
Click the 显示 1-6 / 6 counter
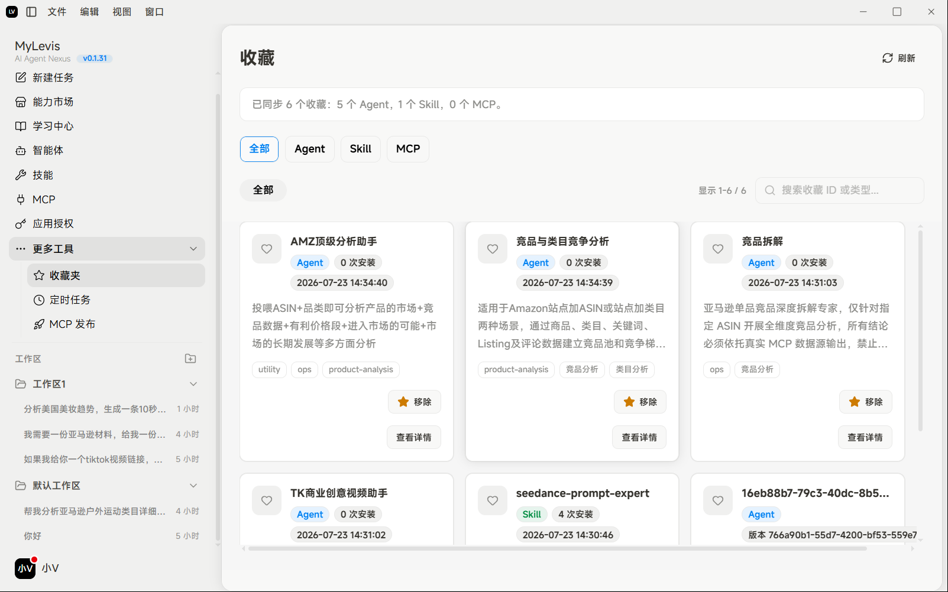click(x=722, y=190)
